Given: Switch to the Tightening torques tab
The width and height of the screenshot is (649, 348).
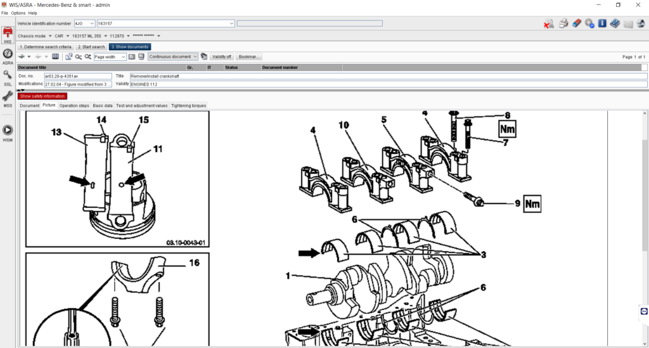Looking at the screenshot, I should pos(188,105).
